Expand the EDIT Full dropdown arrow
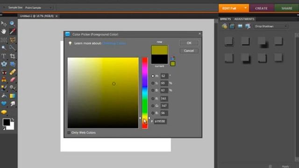The height and width of the screenshot is (168, 299). pyautogui.click(x=246, y=8)
